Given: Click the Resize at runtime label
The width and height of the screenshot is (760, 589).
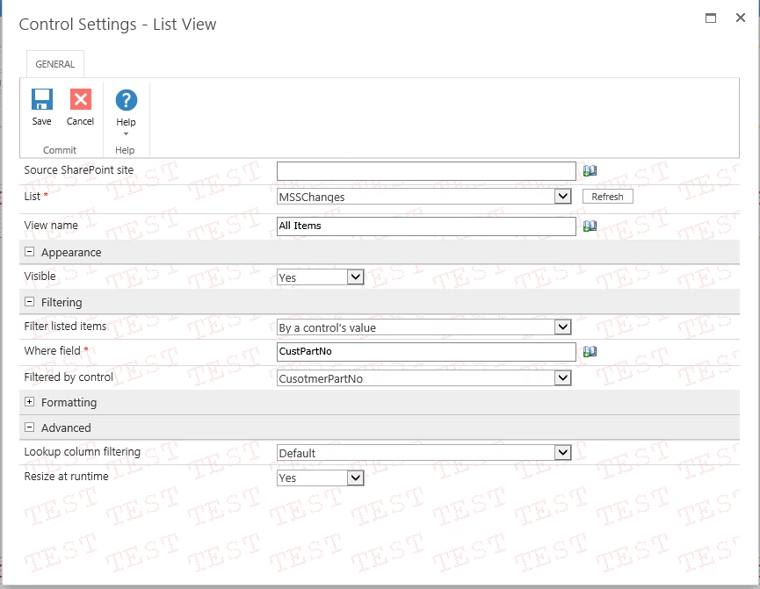Looking at the screenshot, I should point(67,477).
